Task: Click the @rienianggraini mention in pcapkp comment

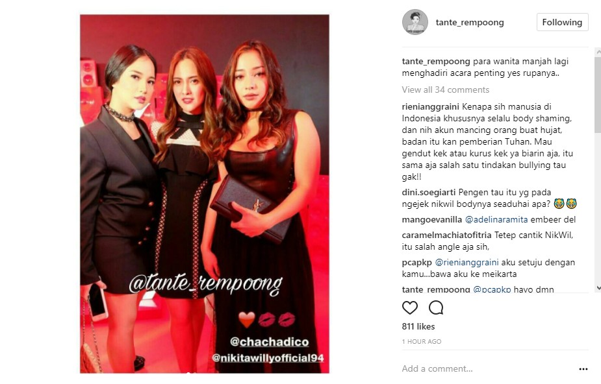Action: 467,263
